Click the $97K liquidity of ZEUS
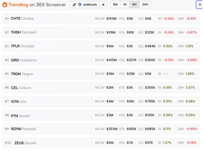Screen dimensions: 204x151 point(149,143)
